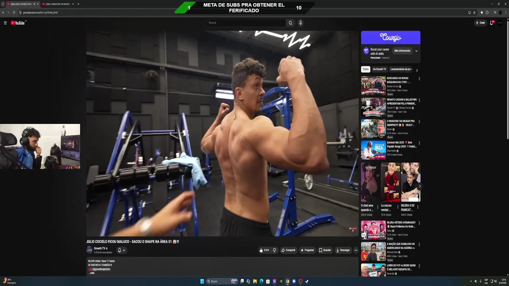Switch to the O WARZONE VAI MUDAR browser tab
The image size is (509, 286).
(58, 4)
